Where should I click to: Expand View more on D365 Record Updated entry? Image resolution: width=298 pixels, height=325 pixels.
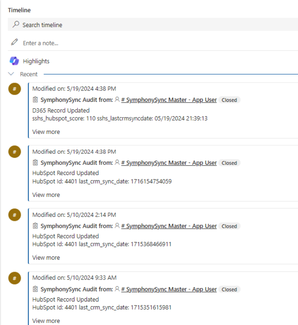[x=46, y=132]
